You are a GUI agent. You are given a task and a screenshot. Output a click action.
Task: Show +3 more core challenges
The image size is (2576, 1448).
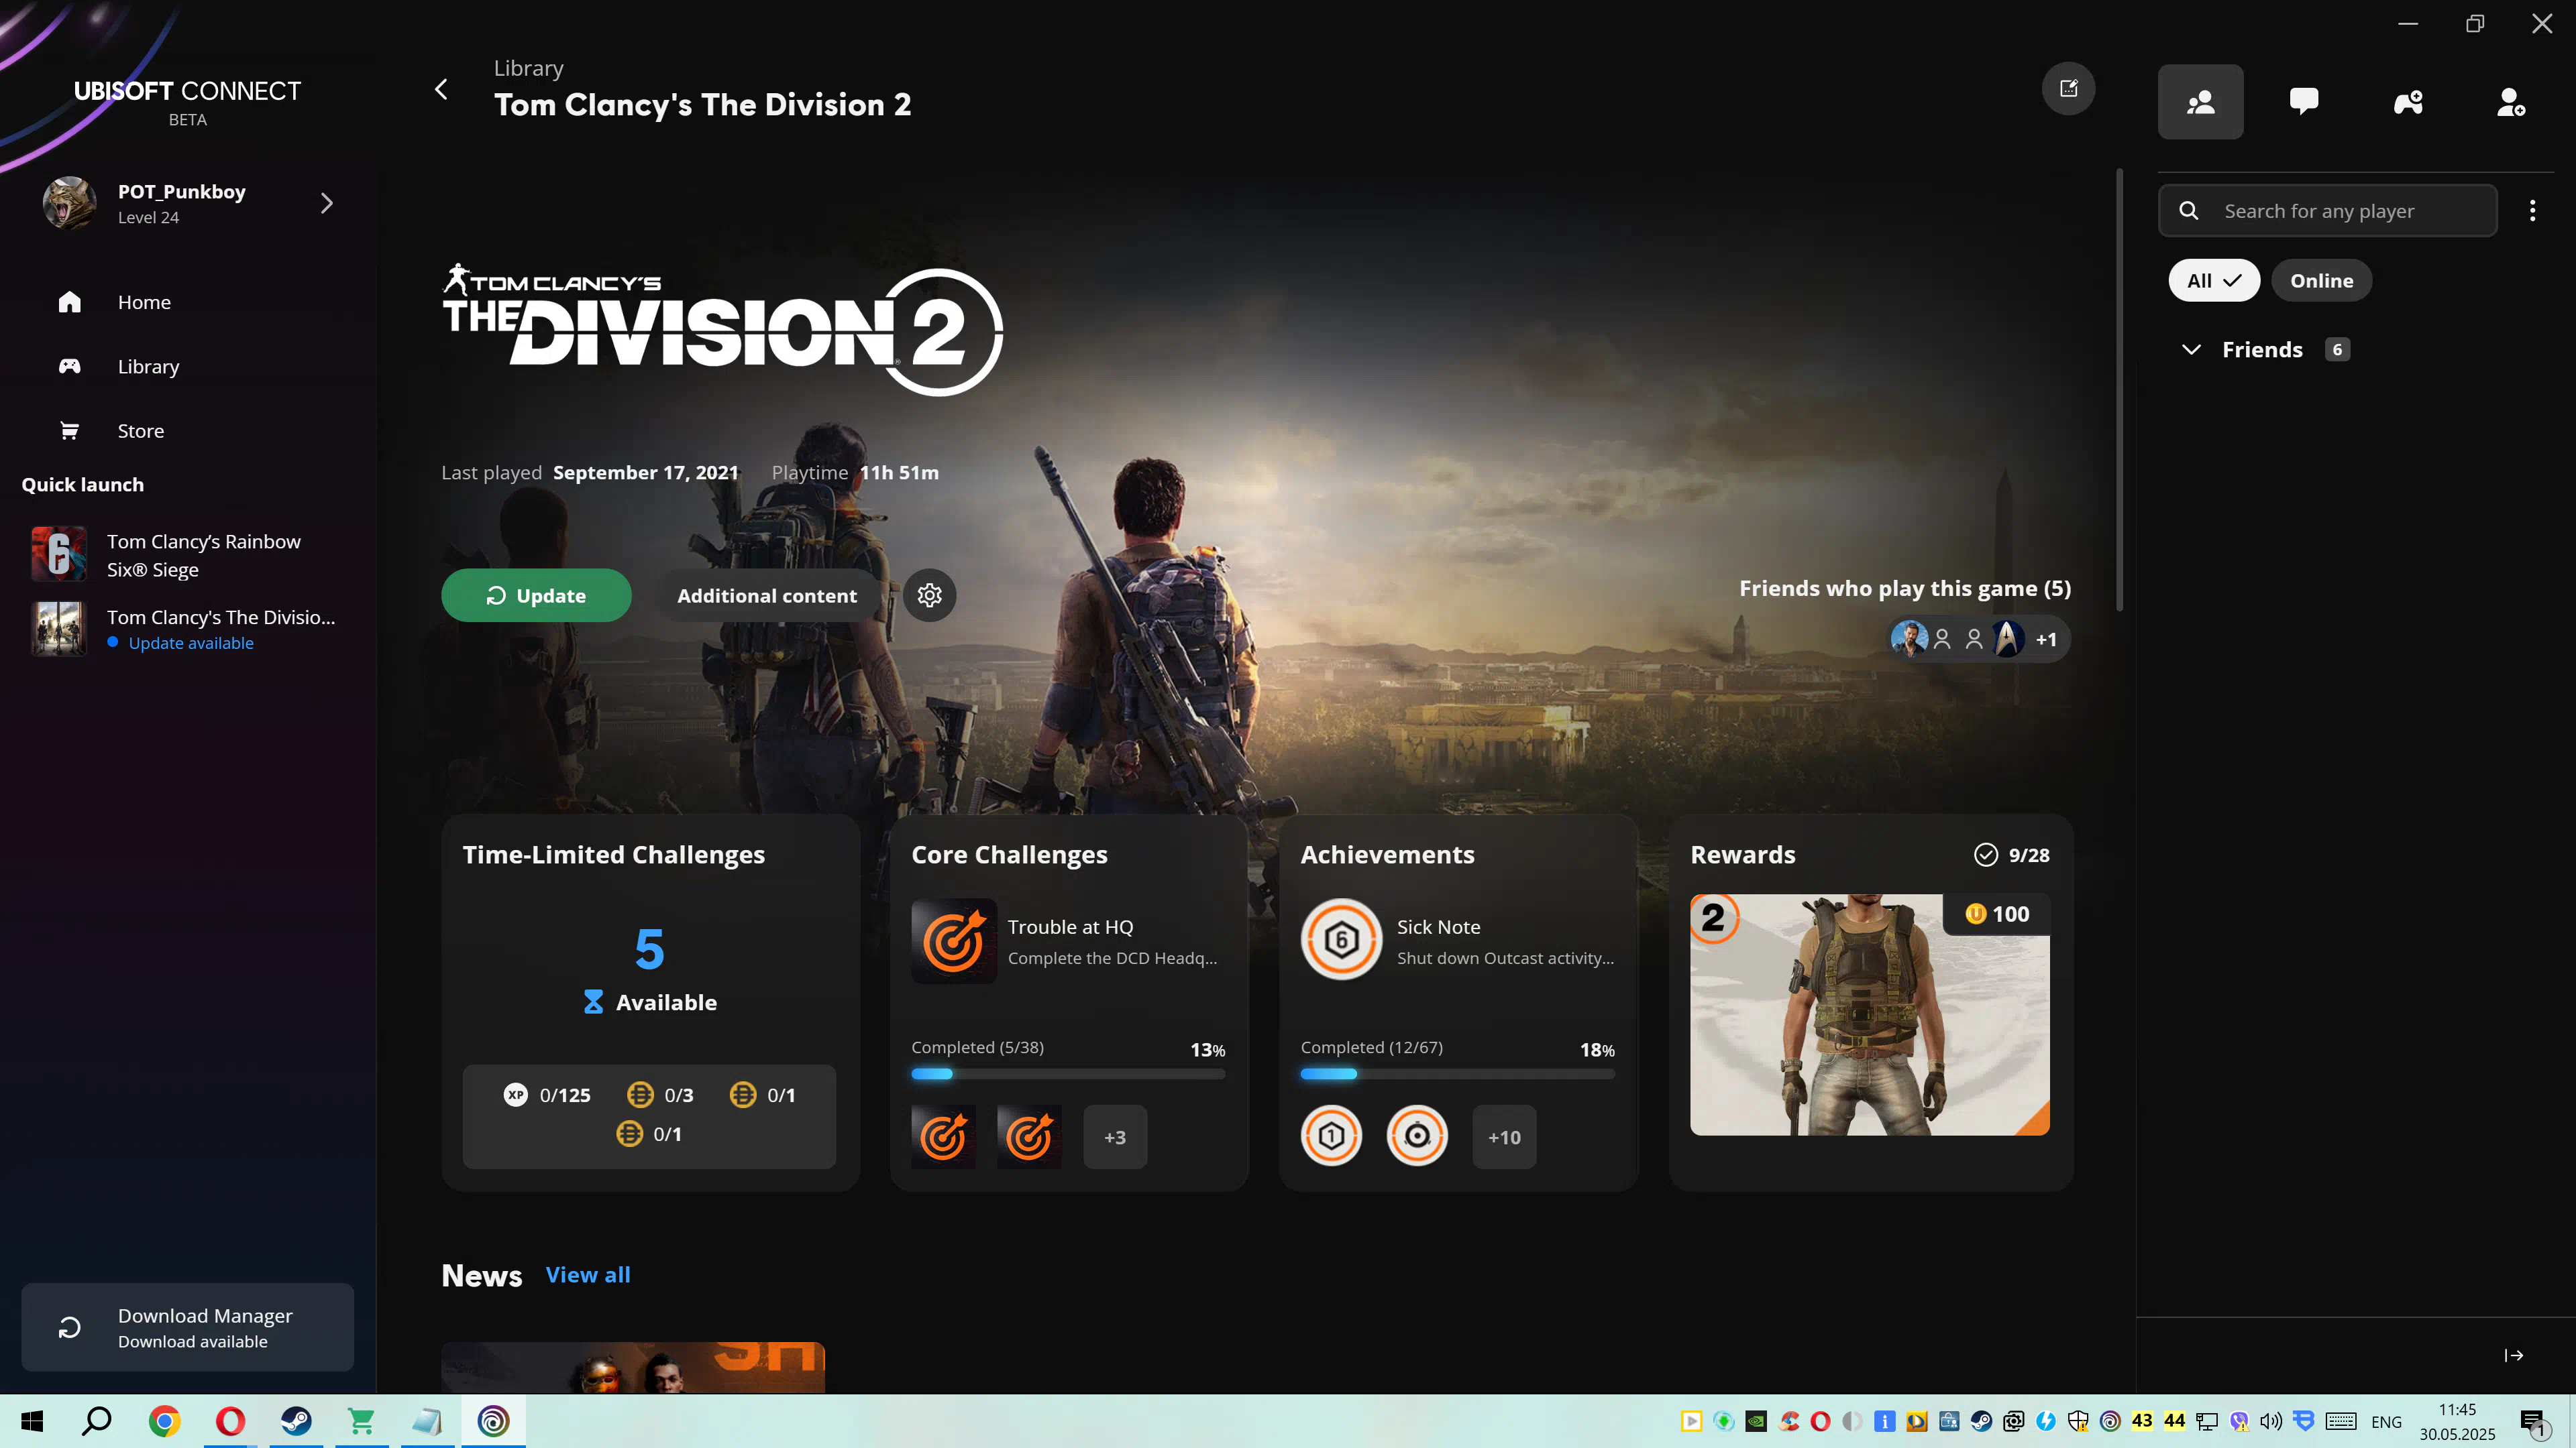tap(1115, 1137)
